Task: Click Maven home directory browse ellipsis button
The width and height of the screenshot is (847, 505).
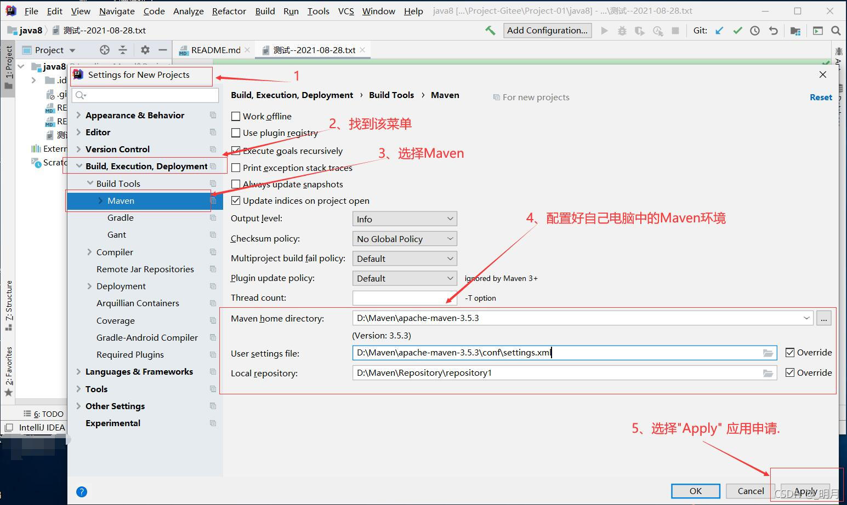Action: 824,318
